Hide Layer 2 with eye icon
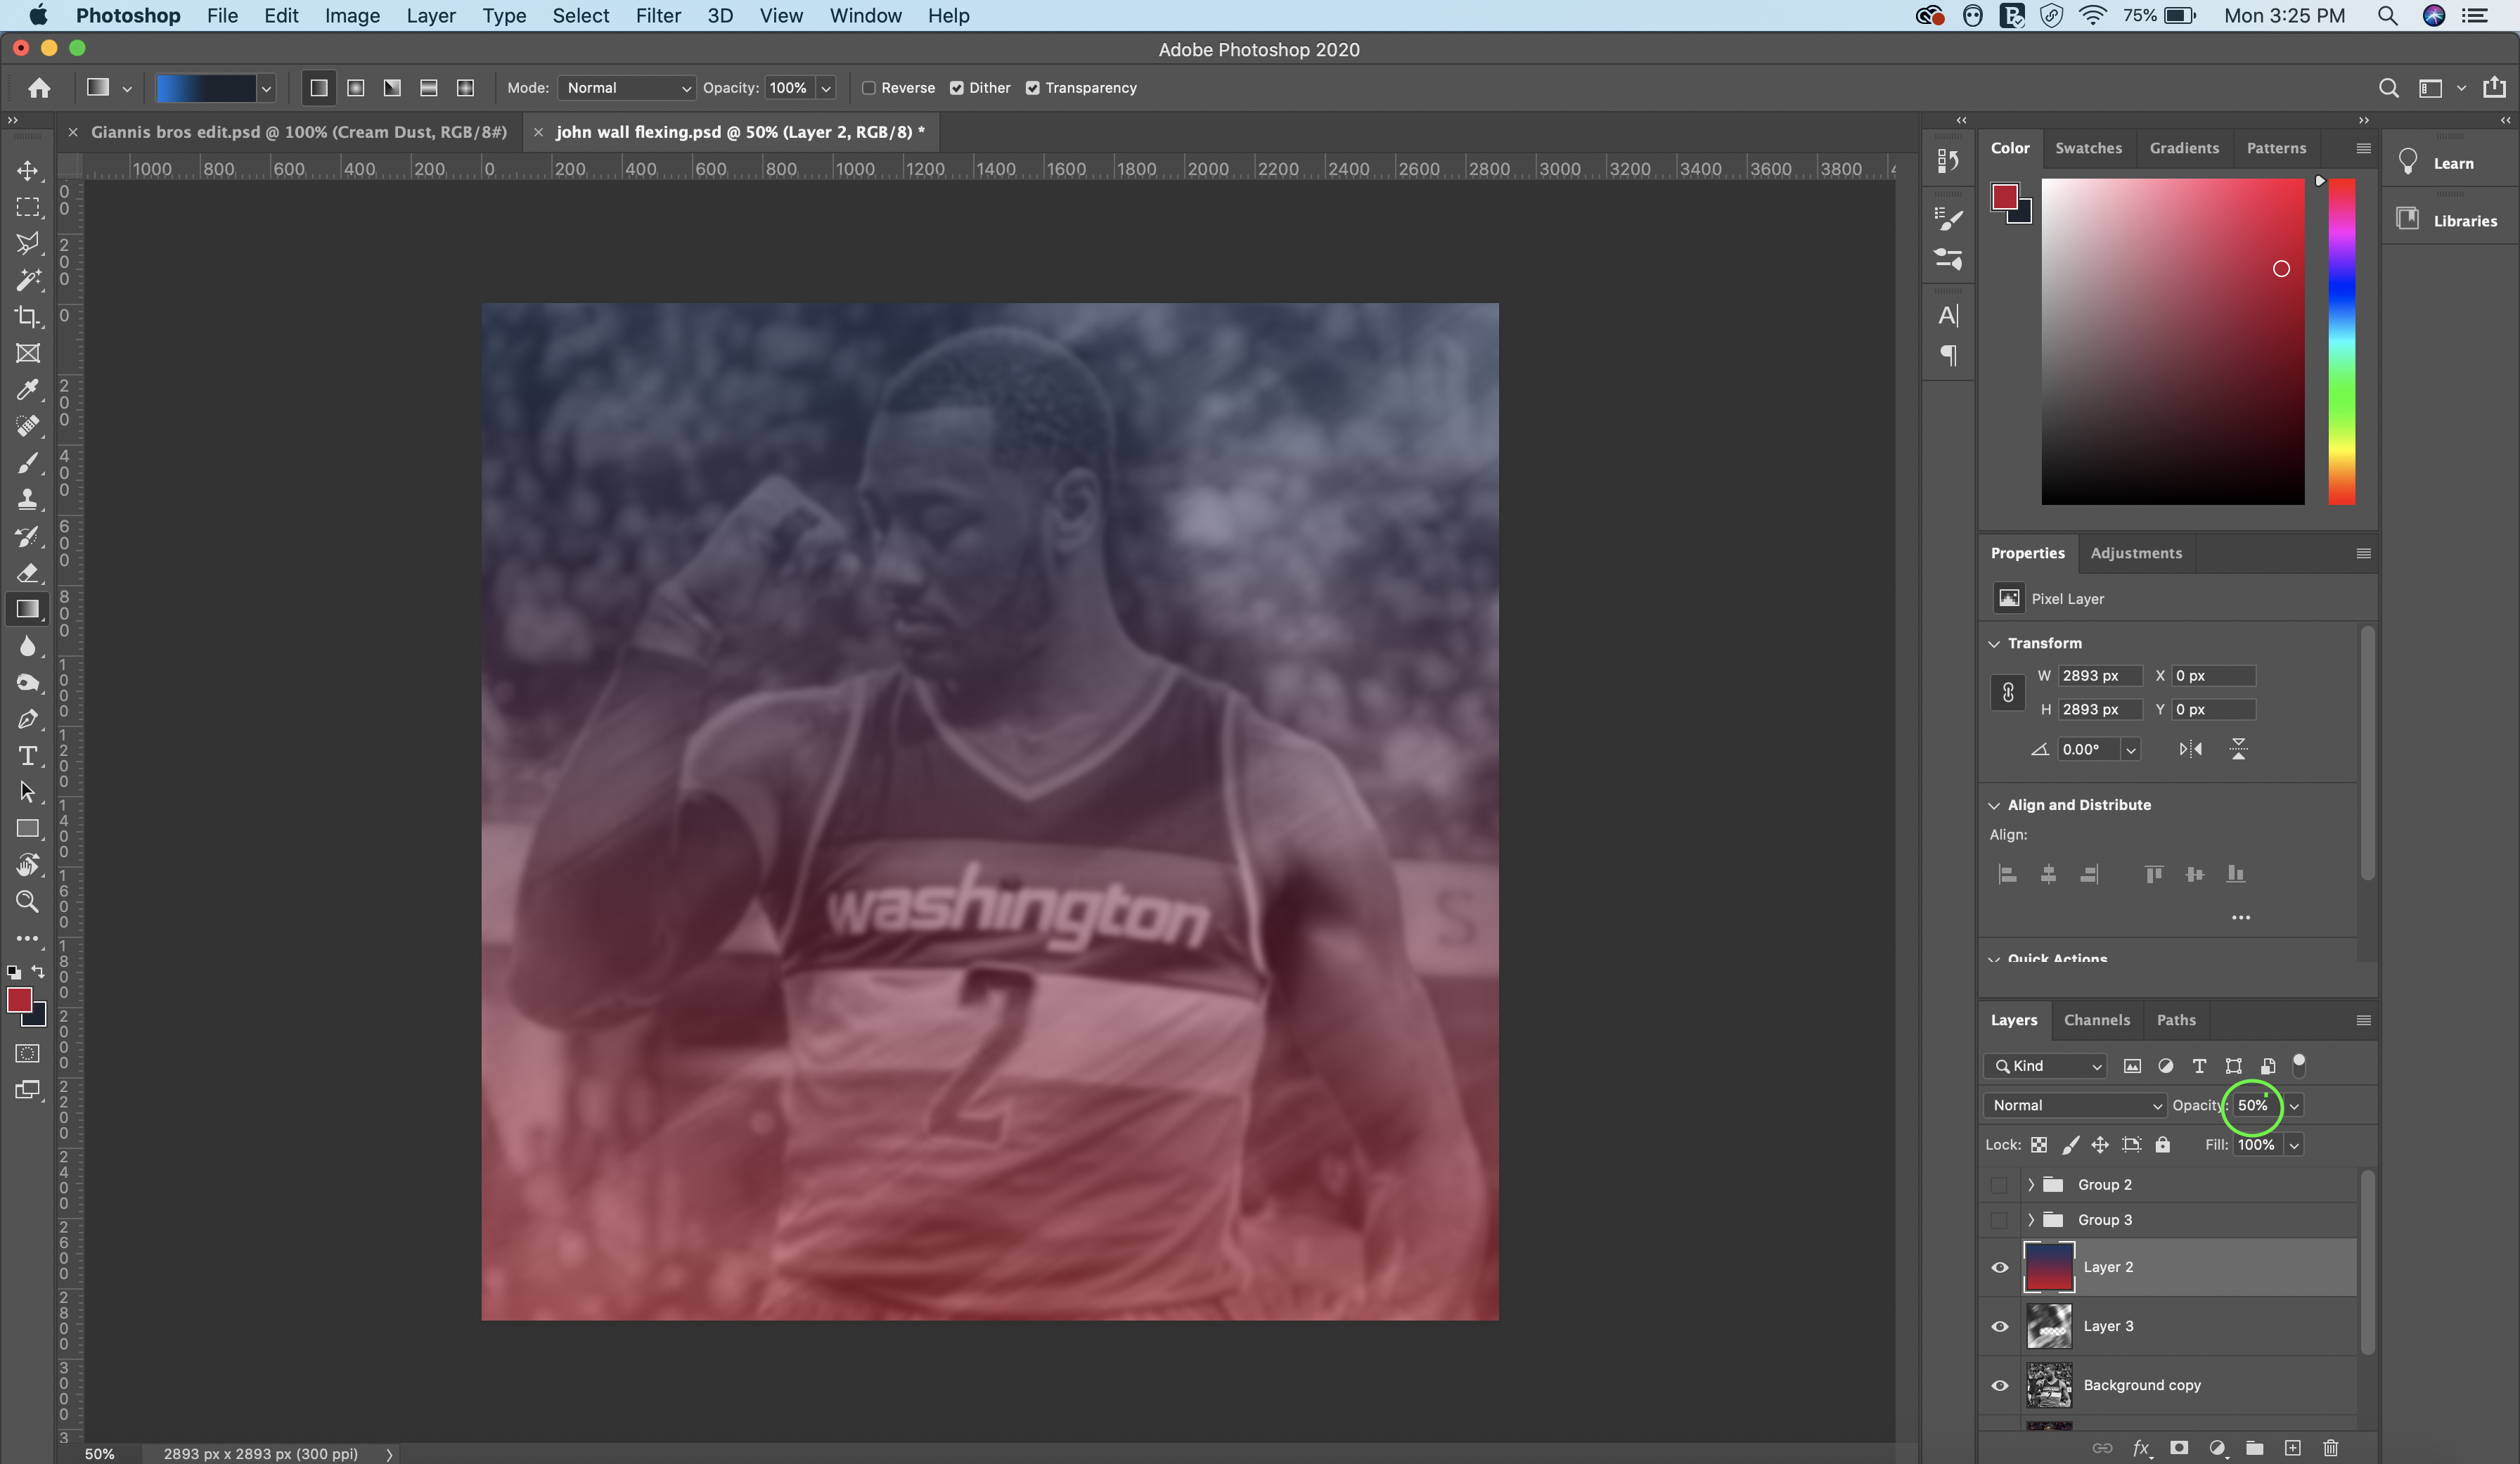 (2000, 1267)
